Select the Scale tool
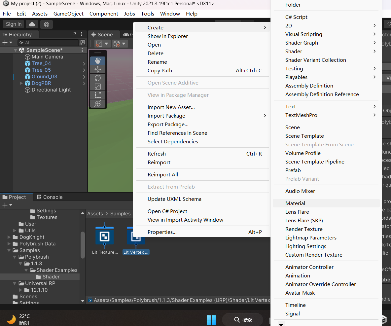This screenshot has width=391, height=326. click(98, 87)
